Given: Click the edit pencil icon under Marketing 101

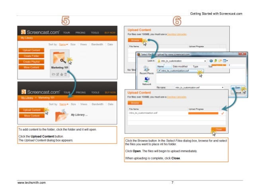Looking at the screenshot, I should (57, 74).
